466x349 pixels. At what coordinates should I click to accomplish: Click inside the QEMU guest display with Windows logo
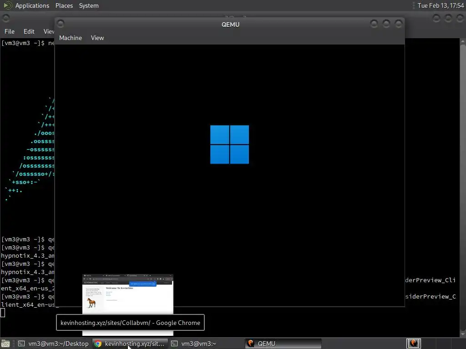tap(229, 175)
